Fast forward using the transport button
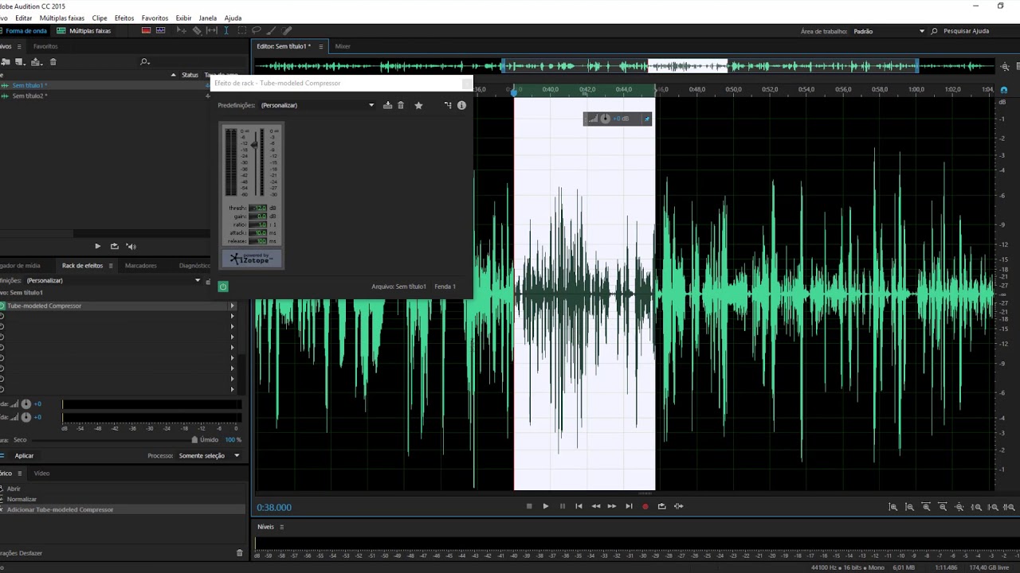1020x573 pixels. coord(612,506)
